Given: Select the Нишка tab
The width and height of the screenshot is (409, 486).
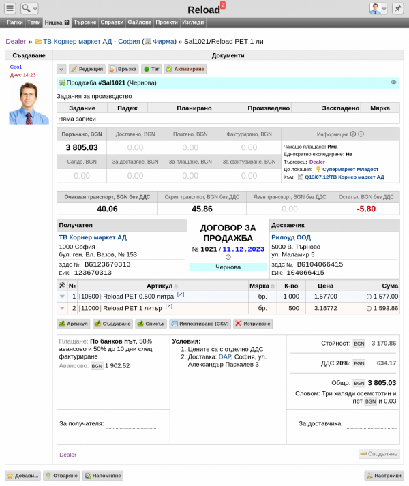Looking at the screenshot, I should point(57,22).
